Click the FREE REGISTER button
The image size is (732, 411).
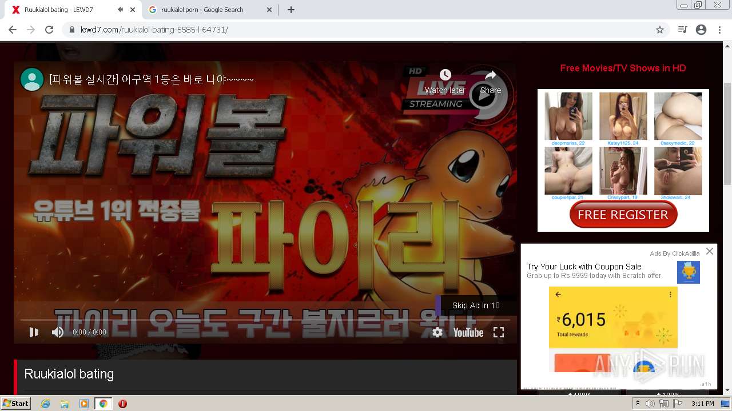[x=623, y=215]
